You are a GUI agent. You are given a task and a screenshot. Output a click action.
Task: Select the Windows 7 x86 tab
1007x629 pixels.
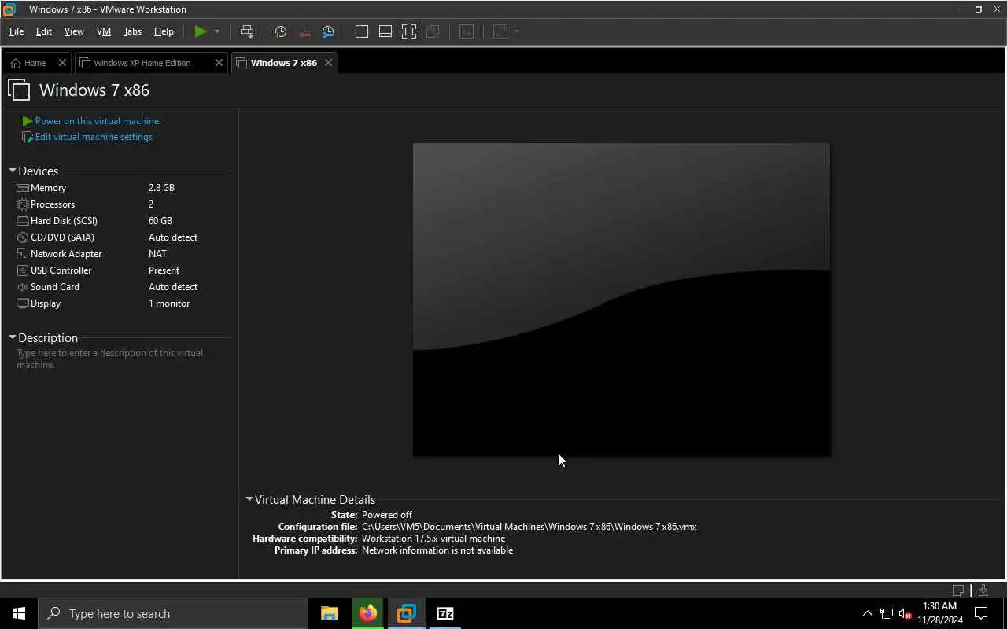click(284, 63)
